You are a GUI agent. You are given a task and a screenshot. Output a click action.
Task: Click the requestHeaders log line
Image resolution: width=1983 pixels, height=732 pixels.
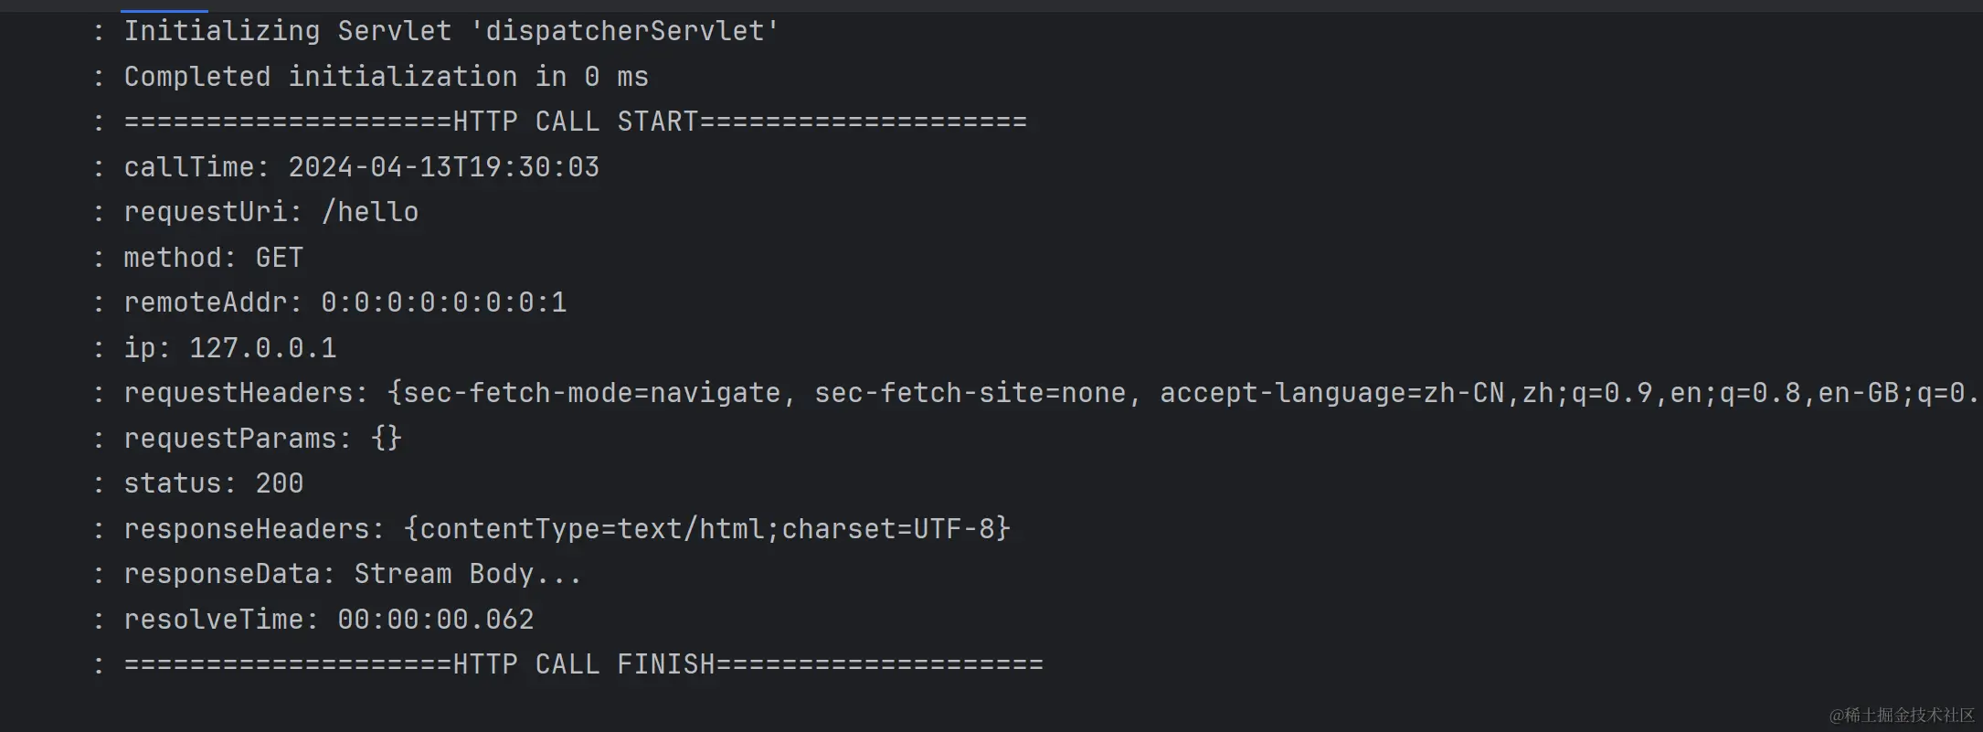[x=1051, y=393]
